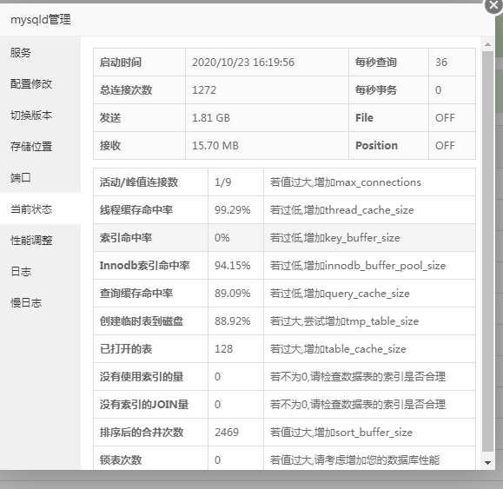Screen dimensions: 503x489
Task: Click the 索引命中率 label cell
Action: [150, 238]
